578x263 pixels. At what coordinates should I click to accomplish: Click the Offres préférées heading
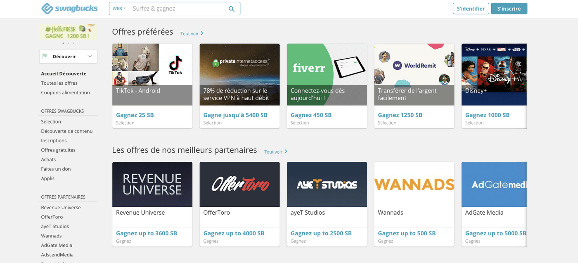(x=142, y=32)
